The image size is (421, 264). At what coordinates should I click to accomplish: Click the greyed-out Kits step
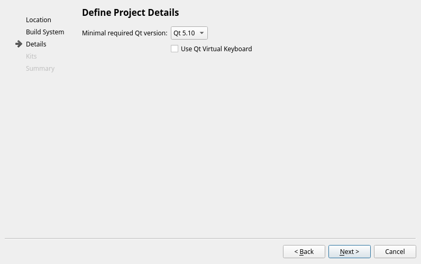point(31,56)
